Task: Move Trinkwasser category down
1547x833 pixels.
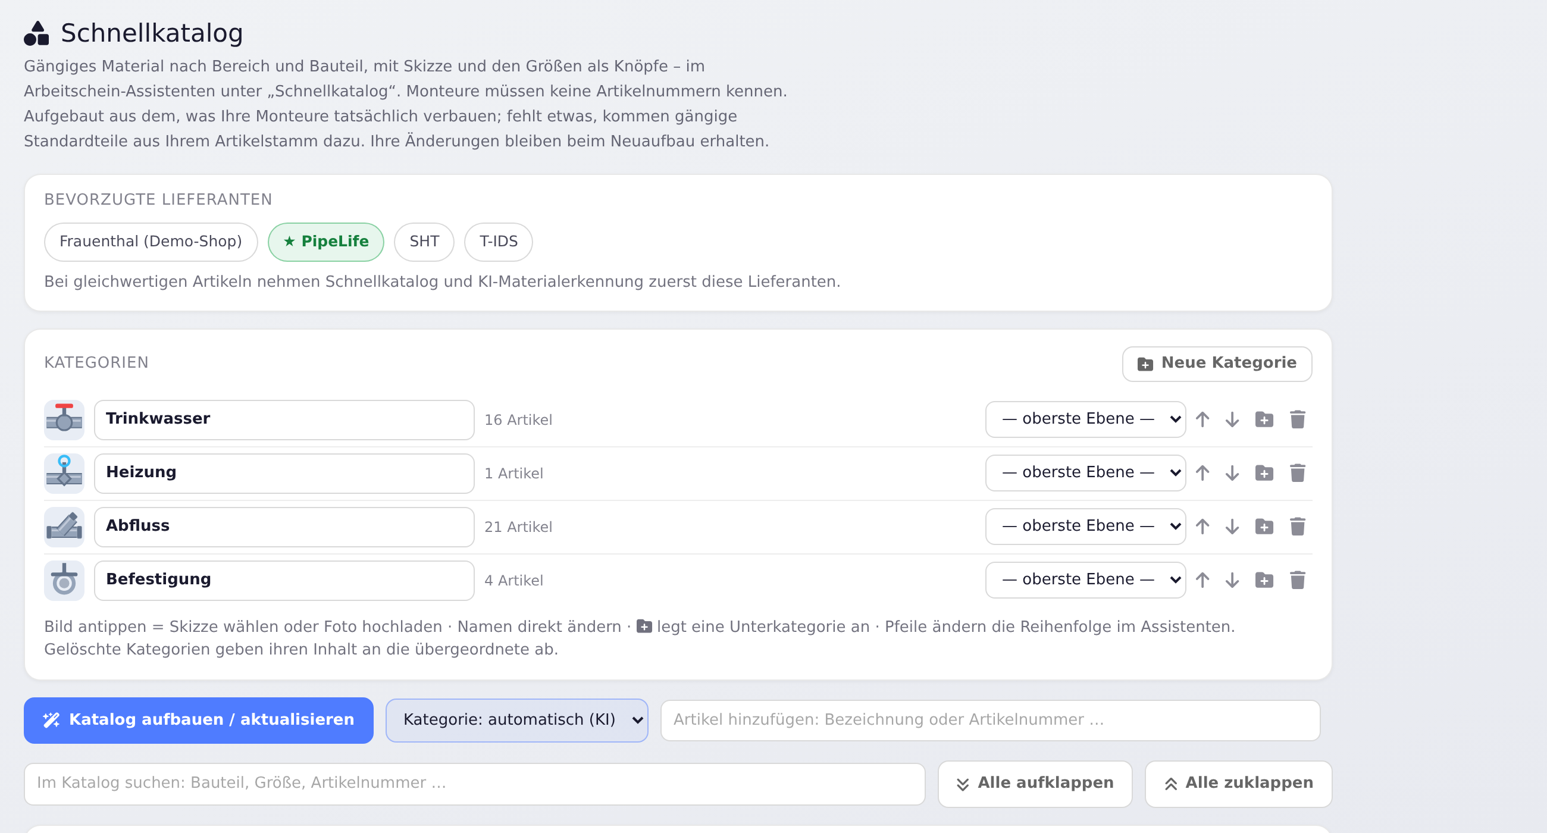Action: (x=1232, y=419)
